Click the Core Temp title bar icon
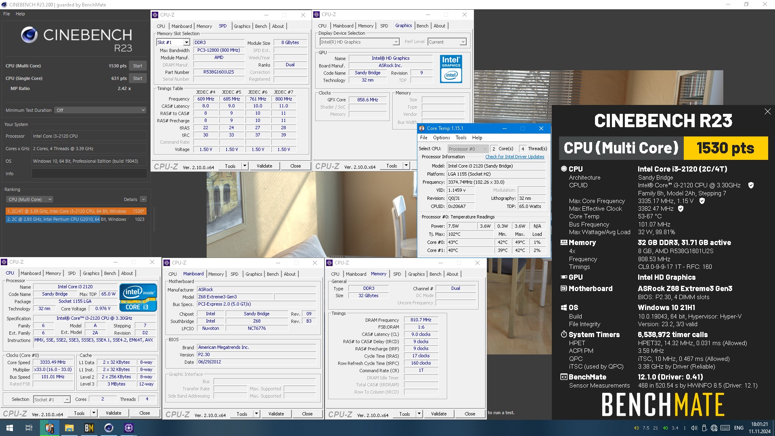 tap(422, 128)
